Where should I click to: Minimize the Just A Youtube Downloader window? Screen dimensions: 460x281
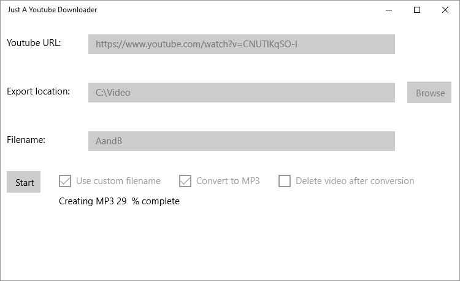pyautogui.click(x=389, y=10)
